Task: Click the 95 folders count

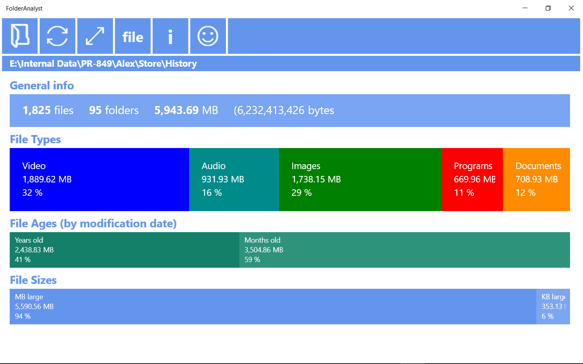Action: pyautogui.click(x=114, y=110)
